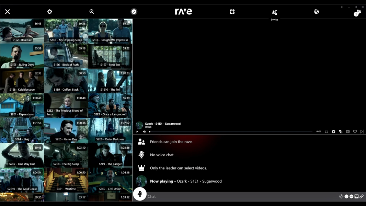Viewport: 366px width, 206px height.
Task: Toggle the app fullscreen icon near window controls
Action: tap(342, 7)
